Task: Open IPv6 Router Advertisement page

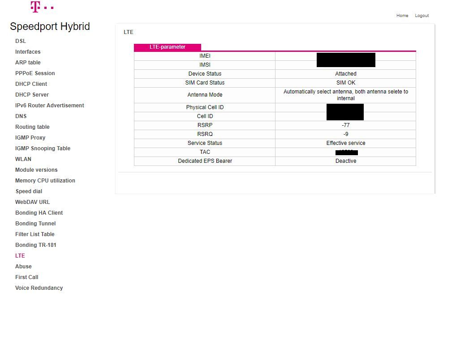Action: [x=50, y=106]
